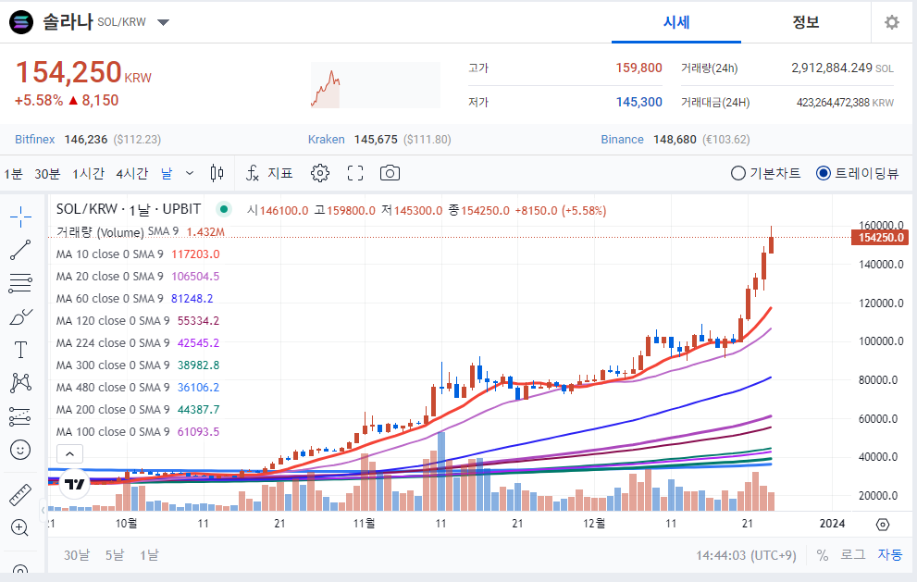Open the Kraken price link

click(x=327, y=139)
